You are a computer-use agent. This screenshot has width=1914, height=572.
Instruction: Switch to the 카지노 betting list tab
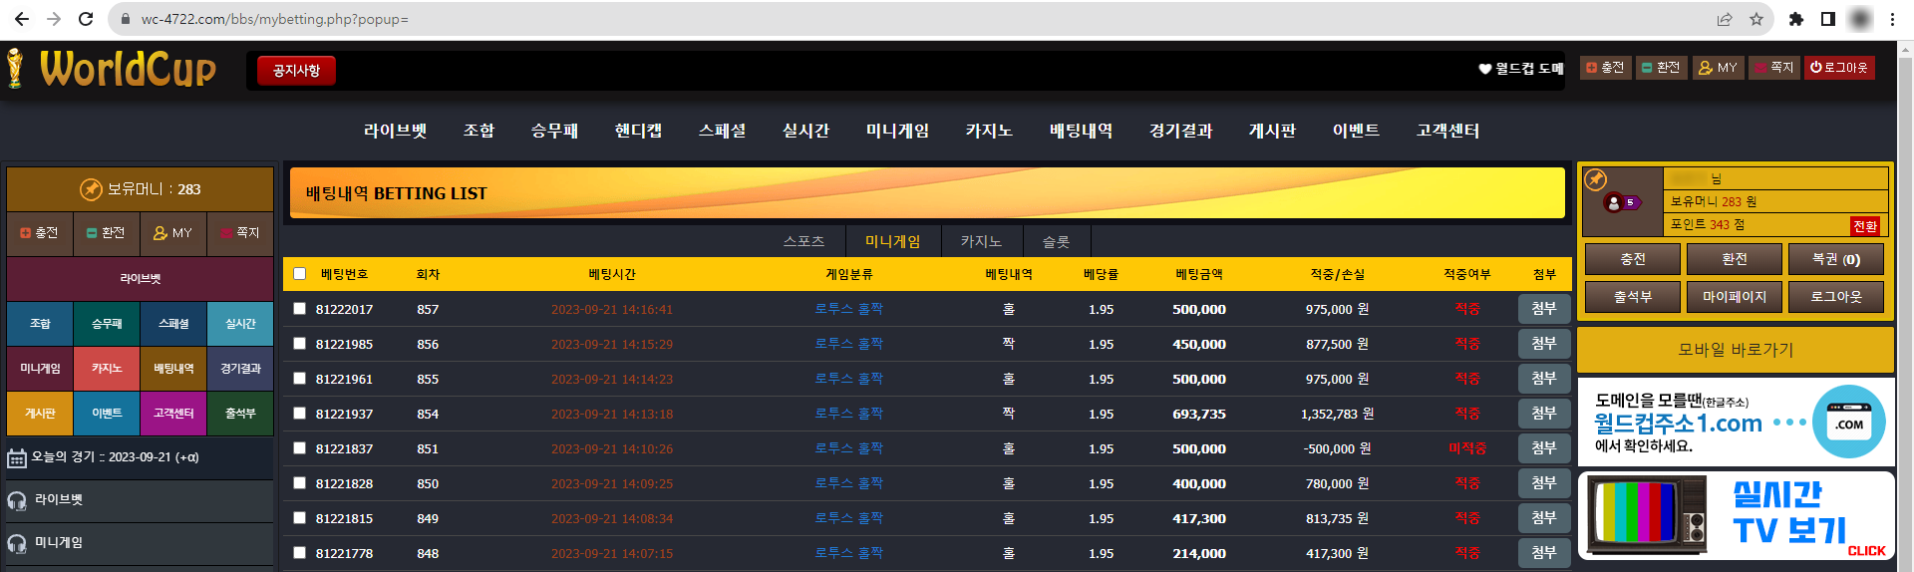(981, 241)
